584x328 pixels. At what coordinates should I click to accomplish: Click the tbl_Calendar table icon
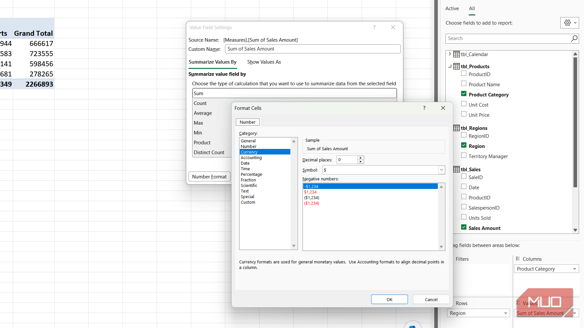[x=457, y=54]
